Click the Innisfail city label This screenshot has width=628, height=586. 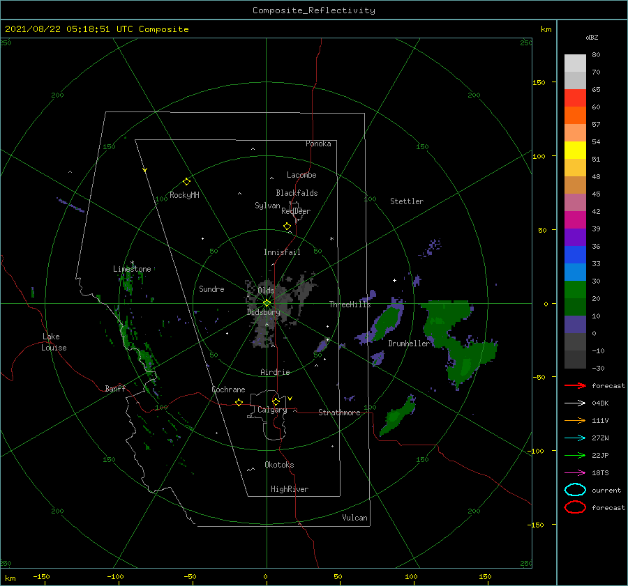(282, 252)
